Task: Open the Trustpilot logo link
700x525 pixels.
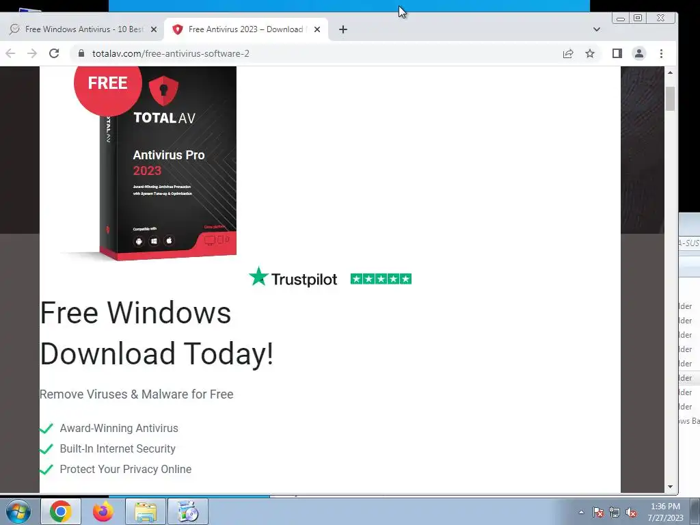Action: [293, 278]
